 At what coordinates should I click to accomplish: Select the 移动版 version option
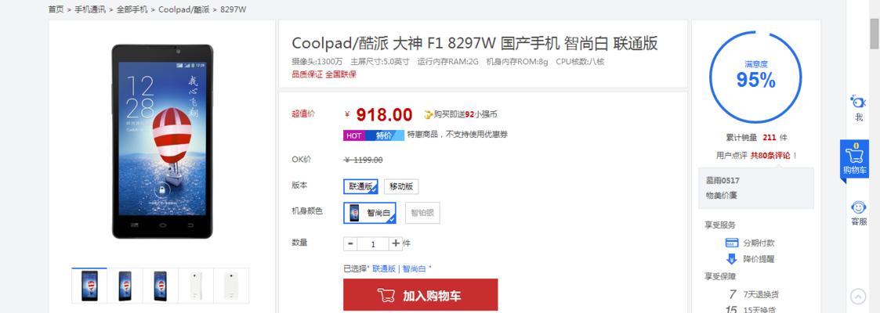click(x=401, y=186)
